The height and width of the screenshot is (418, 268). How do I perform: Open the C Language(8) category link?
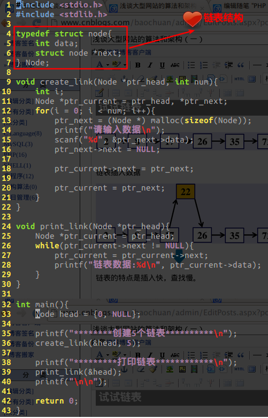[x=23, y=133]
